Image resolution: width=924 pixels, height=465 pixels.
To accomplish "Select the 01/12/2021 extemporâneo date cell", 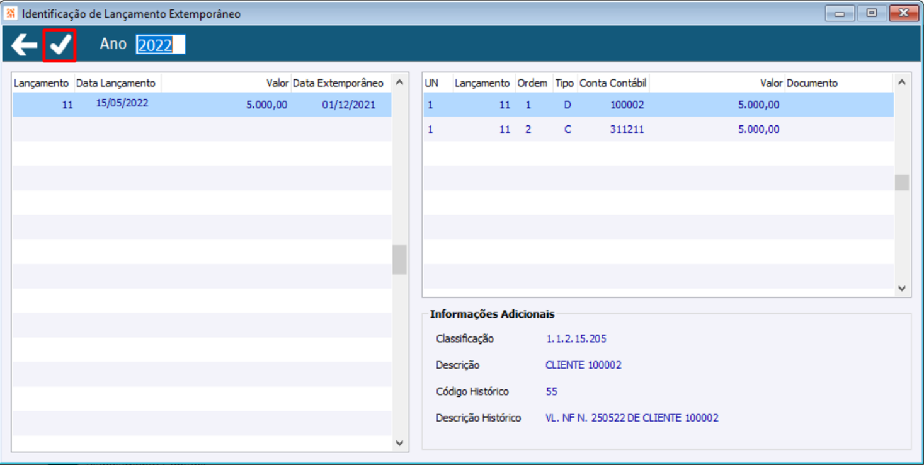I will coord(348,105).
